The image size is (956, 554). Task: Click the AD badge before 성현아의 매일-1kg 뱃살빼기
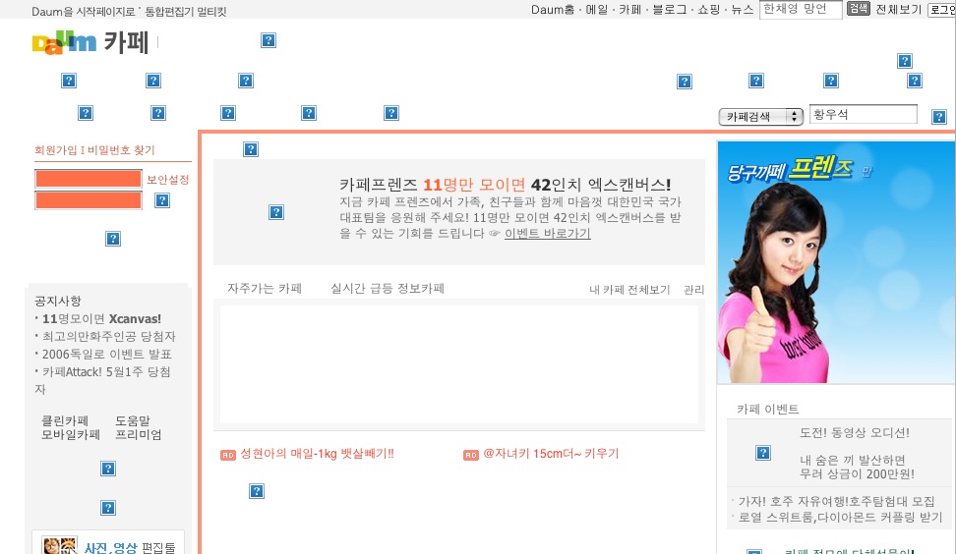point(228,455)
